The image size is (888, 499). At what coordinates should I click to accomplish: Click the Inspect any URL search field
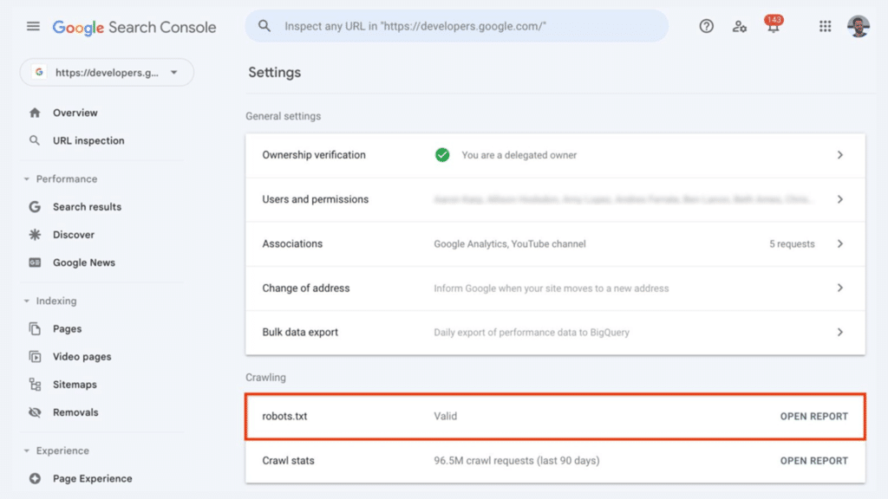coord(456,26)
